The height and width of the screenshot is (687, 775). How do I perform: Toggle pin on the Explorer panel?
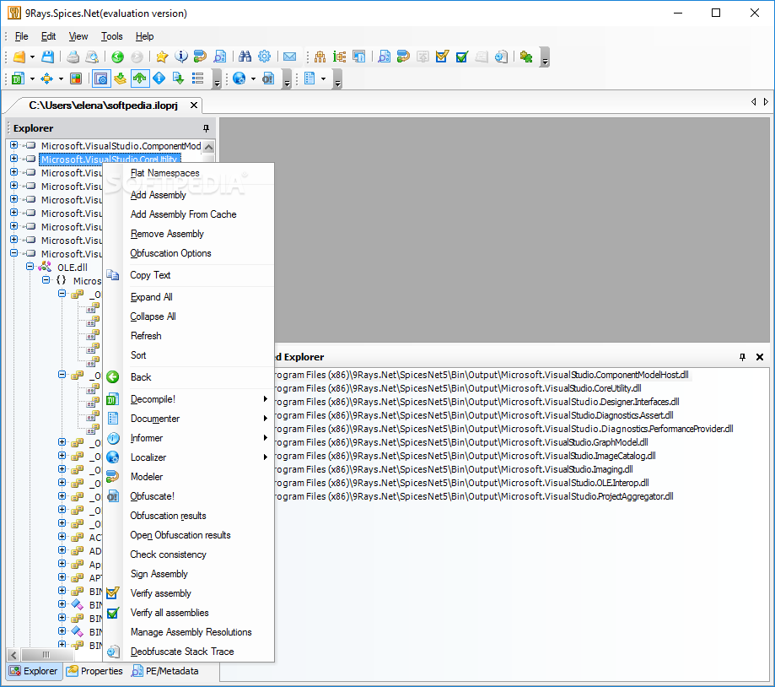206,128
